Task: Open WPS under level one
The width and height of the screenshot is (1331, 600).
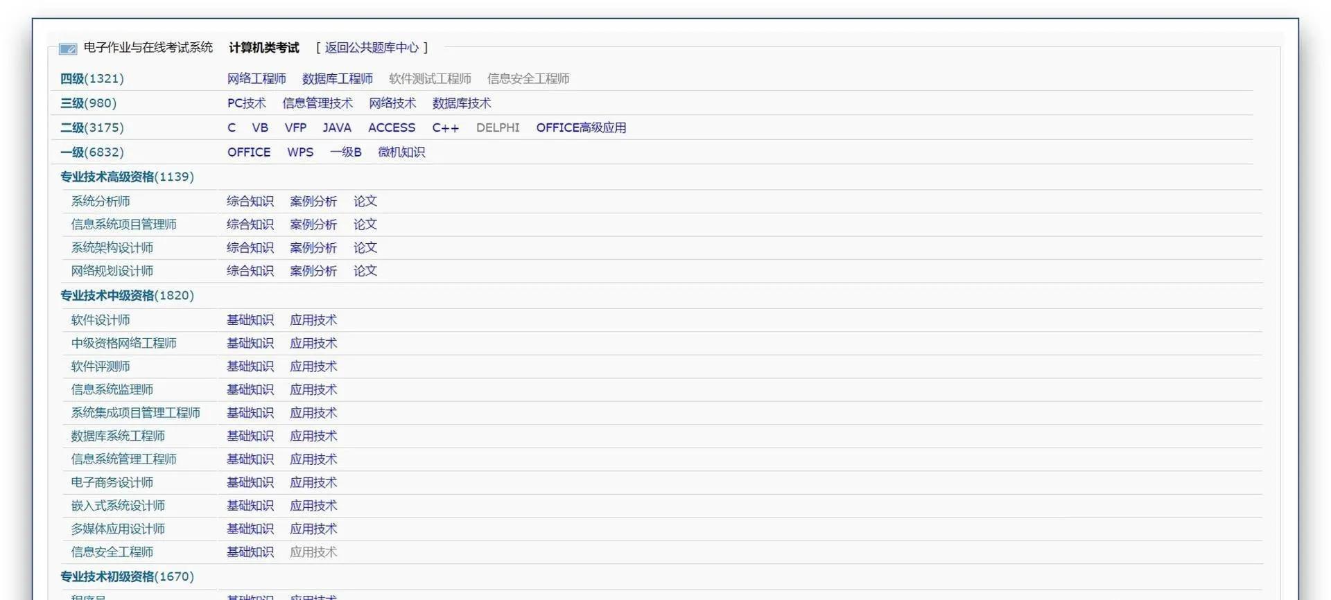Action: (300, 152)
